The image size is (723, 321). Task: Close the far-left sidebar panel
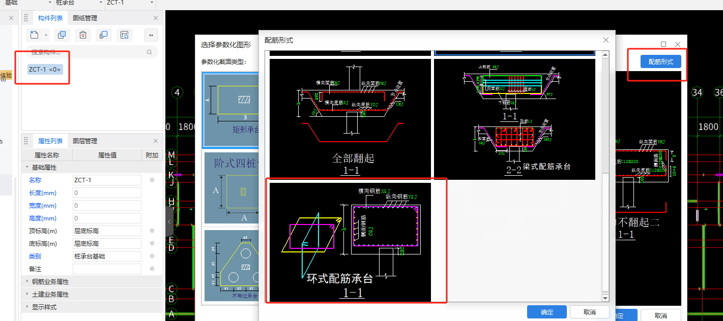point(11,18)
